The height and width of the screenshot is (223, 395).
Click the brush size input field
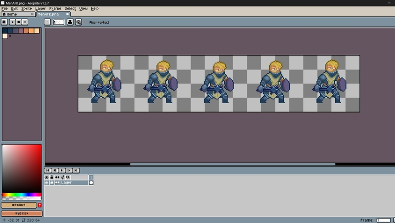[59, 22]
